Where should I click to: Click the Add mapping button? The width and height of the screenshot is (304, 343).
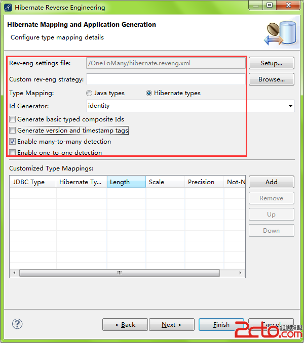coord(272,182)
